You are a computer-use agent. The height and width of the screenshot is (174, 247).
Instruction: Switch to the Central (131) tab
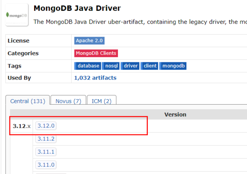[28, 101]
